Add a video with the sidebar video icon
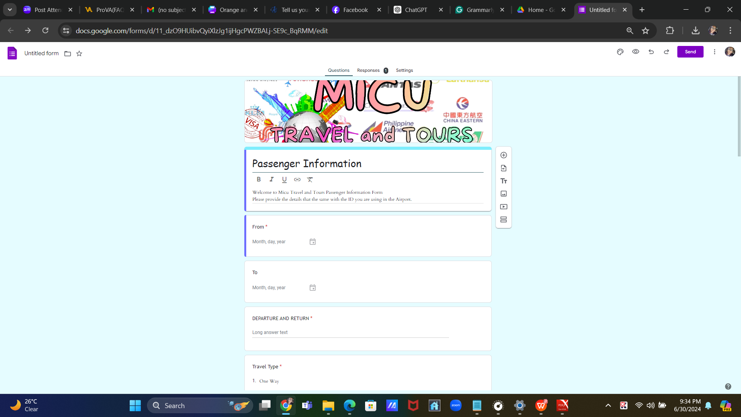741x417 pixels. pos(504,207)
